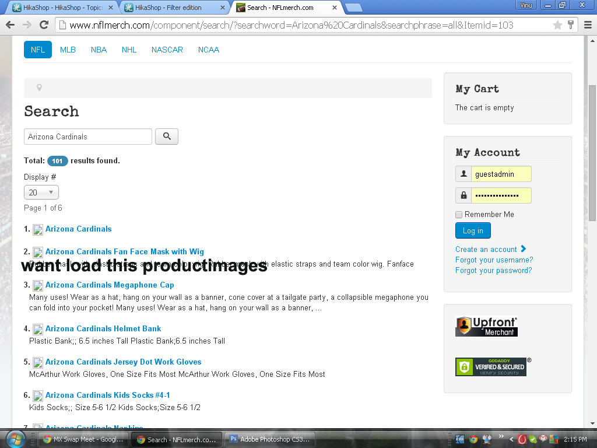Open the Create an account link
The image size is (597, 448).
(490, 249)
